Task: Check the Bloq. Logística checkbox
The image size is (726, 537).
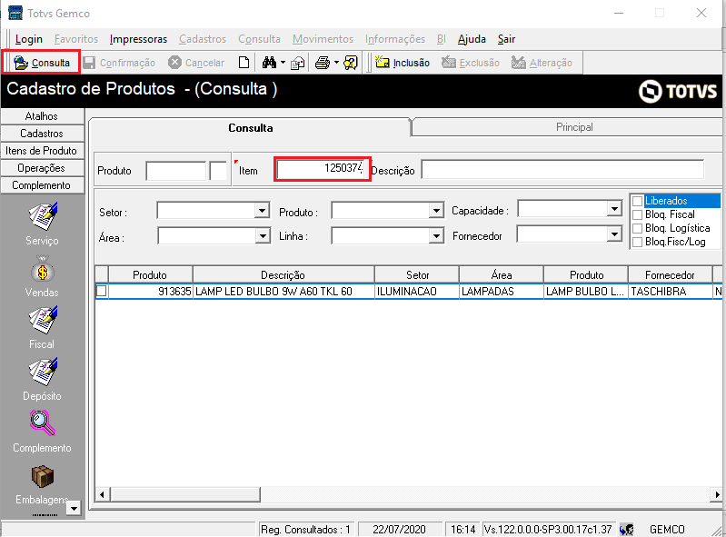Action: [638, 228]
